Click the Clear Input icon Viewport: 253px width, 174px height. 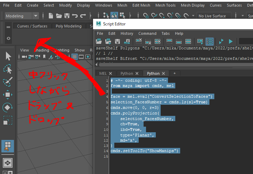[x=148, y=41]
